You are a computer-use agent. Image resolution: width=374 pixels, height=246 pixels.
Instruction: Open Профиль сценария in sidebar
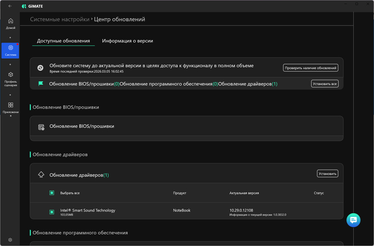[10, 78]
